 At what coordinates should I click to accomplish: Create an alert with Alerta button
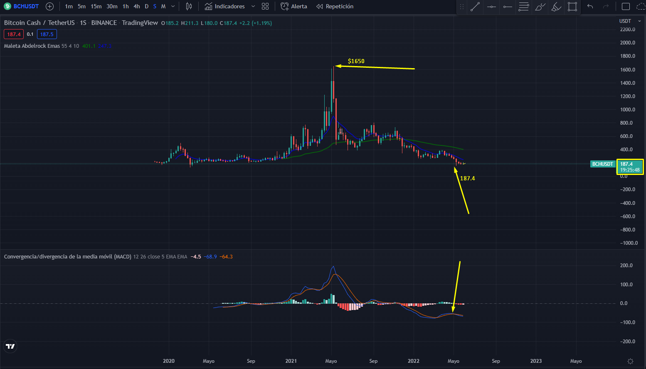pos(294,6)
